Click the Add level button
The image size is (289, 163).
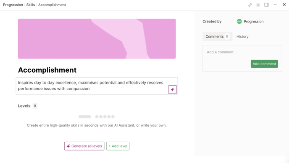[x=118, y=146]
